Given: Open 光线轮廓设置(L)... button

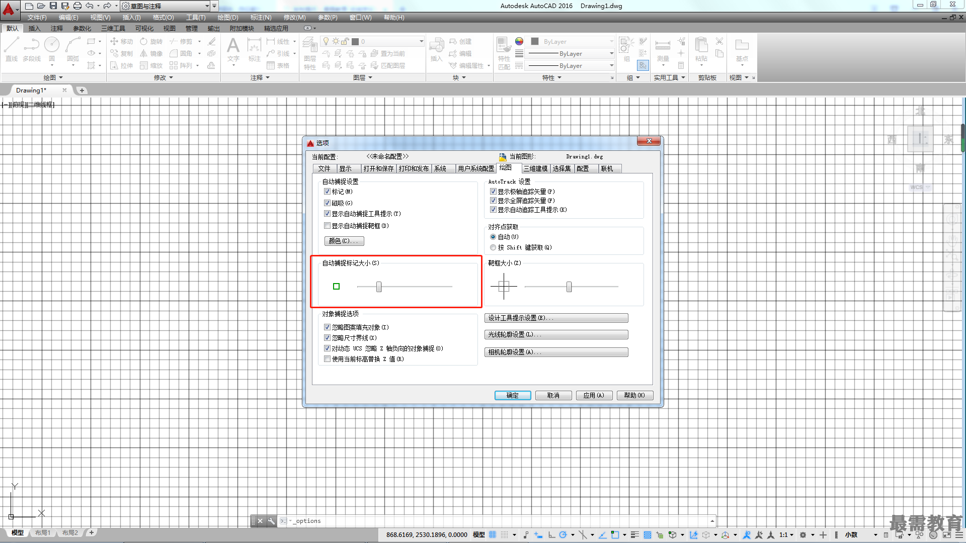Looking at the screenshot, I should [556, 334].
